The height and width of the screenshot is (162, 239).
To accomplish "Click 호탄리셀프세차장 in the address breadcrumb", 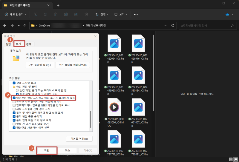I will (96, 26).
